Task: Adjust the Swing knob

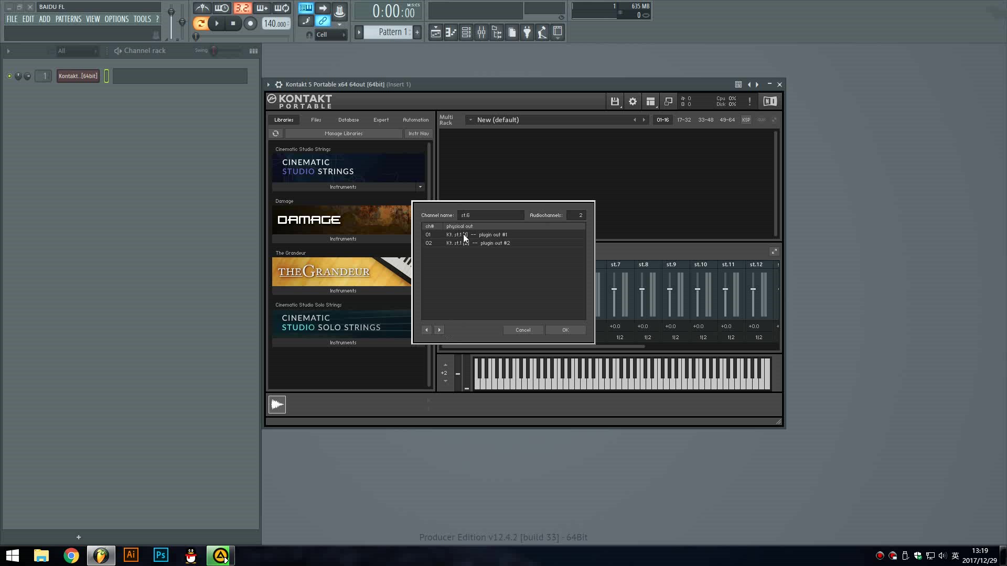Action: (214, 50)
